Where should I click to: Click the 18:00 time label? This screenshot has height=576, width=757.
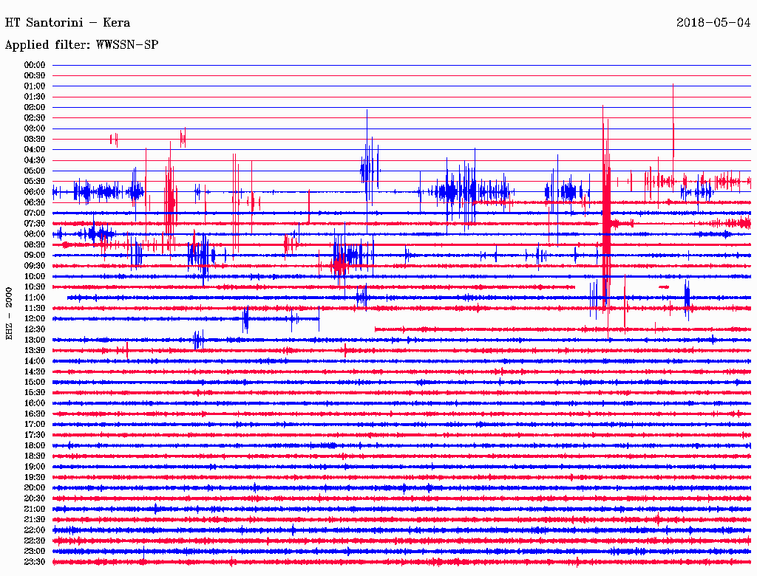(x=35, y=446)
